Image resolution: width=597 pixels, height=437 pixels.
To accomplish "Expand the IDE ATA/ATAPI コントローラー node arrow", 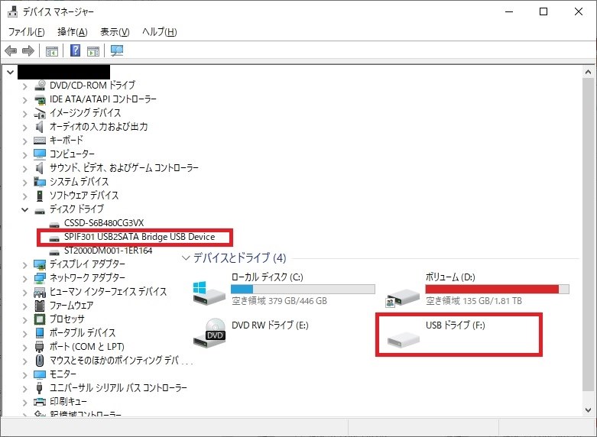I will (25, 100).
